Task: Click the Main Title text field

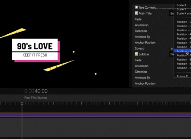Action: [x=172, y=13]
